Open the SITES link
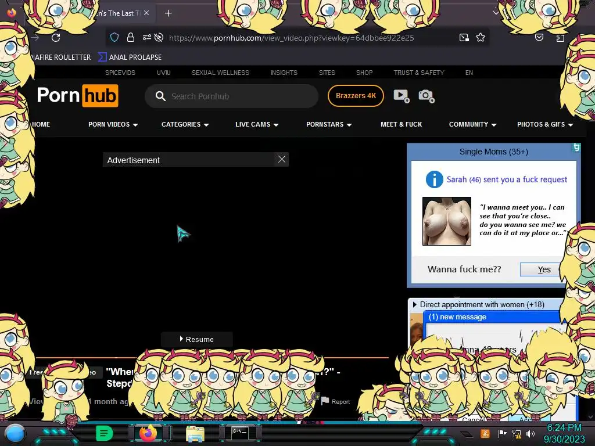 (327, 73)
